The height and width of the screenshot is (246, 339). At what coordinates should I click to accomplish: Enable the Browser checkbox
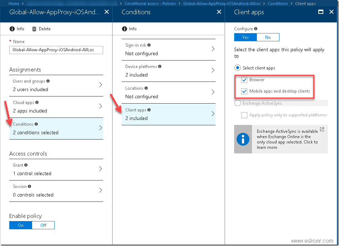pos(244,80)
